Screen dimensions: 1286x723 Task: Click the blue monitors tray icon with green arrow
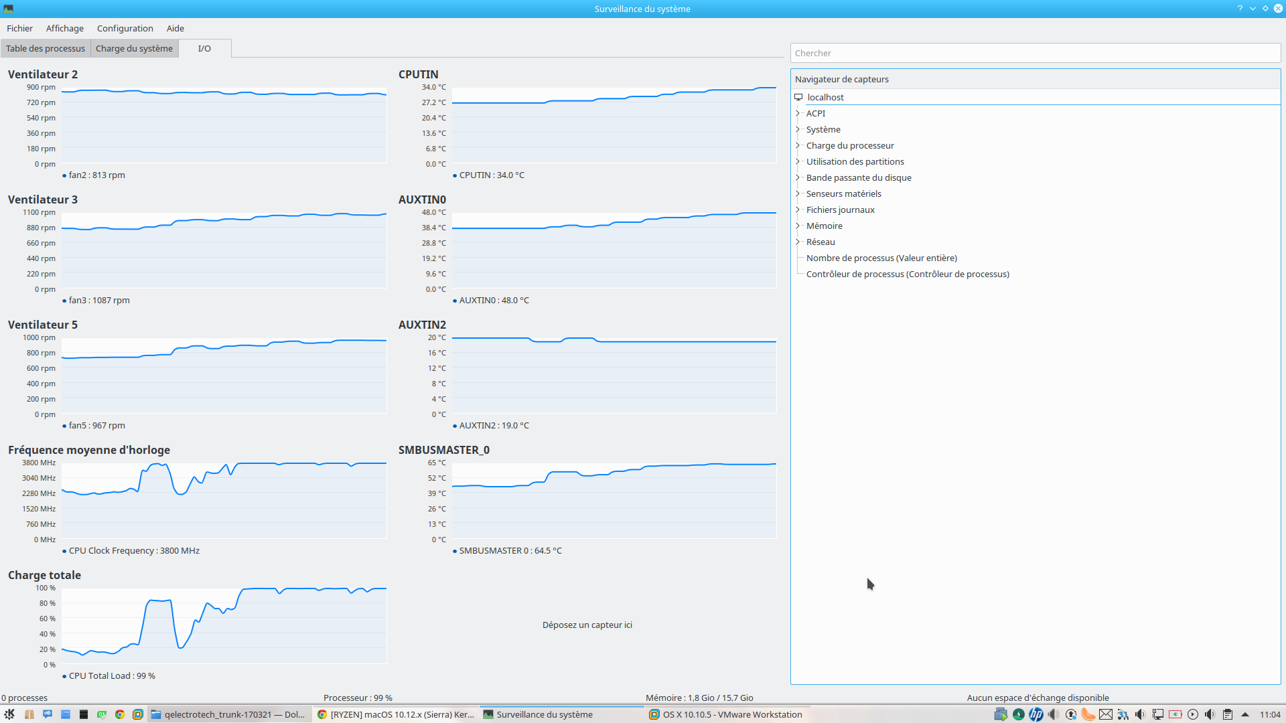coord(1001,714)
